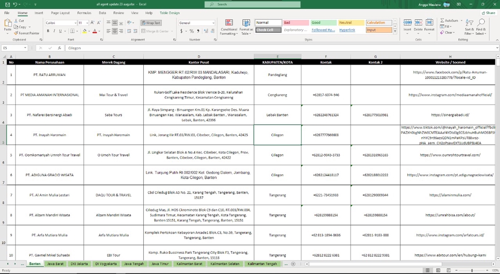This screenshot has width=500, height=274.
Task: Open Format as Table dropdown
Action: [x=246, y=27]
